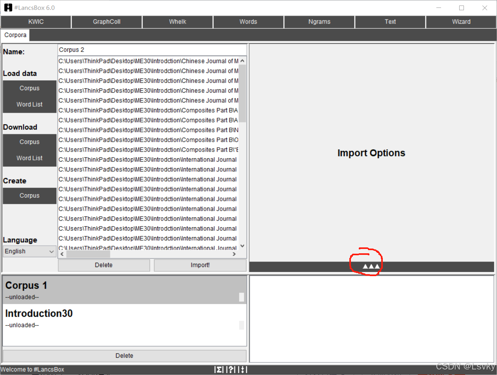Minimize the #LancsBox window
Screen dimensions: 497x375
pyautogui.click(x=439, y=8)
